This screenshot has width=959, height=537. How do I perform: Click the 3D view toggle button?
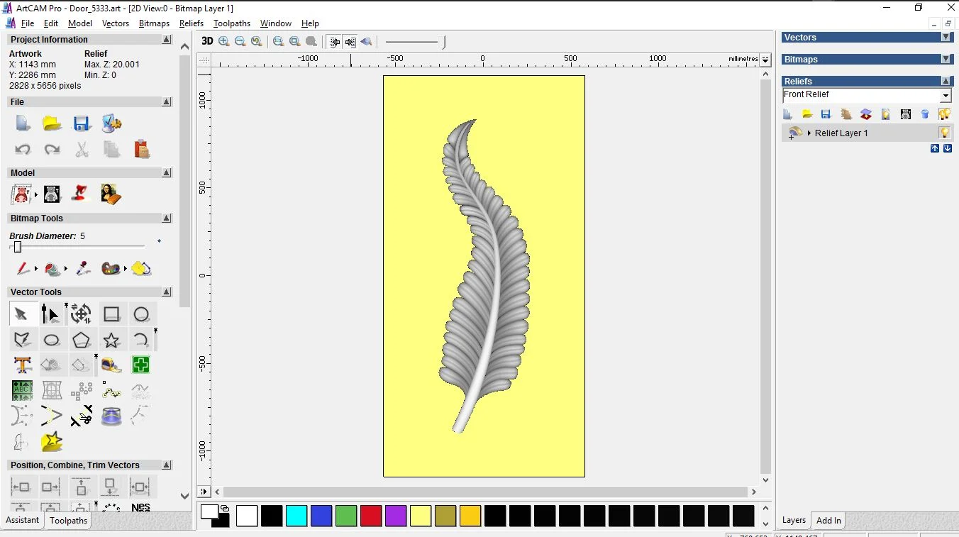tap(207, 41)
